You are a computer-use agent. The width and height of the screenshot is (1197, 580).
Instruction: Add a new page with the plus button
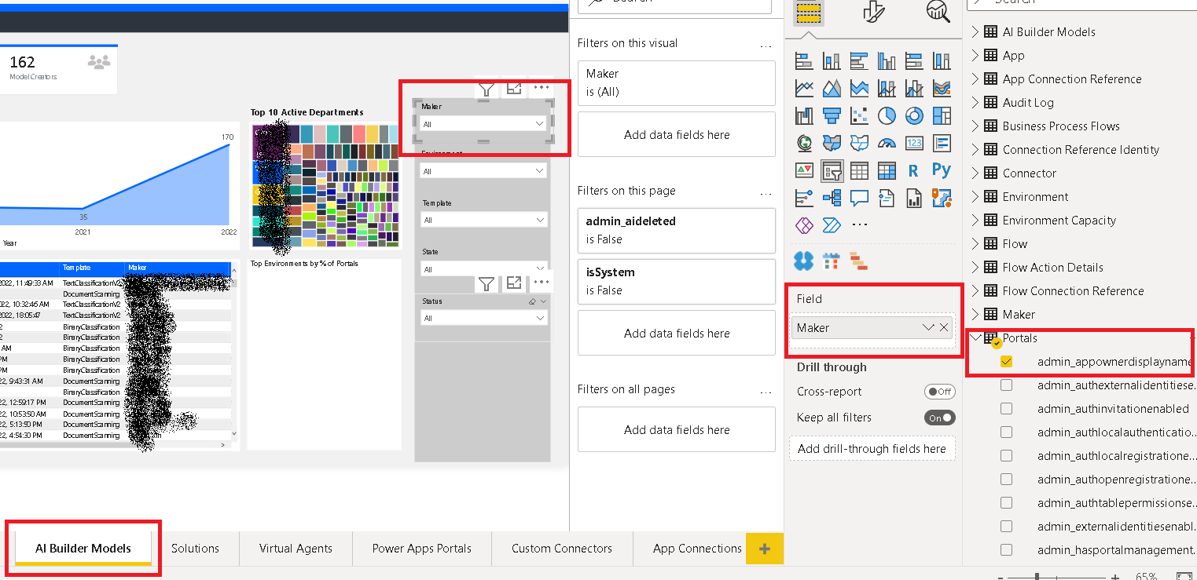tap(765, 548)
